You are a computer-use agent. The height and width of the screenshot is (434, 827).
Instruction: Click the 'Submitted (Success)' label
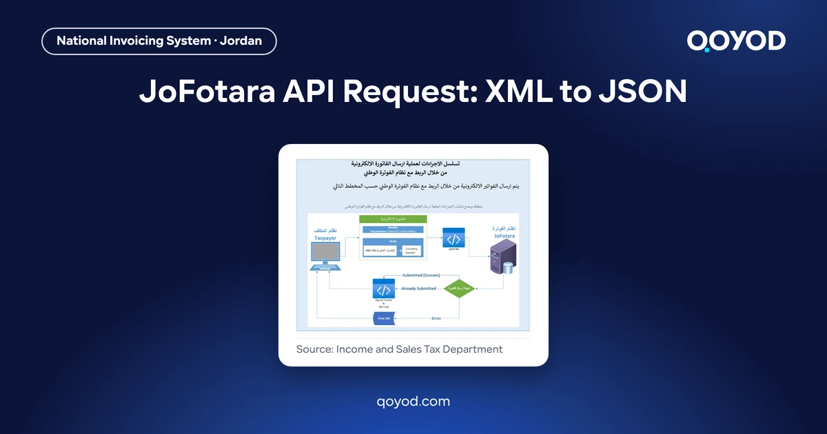coord(421,275)
